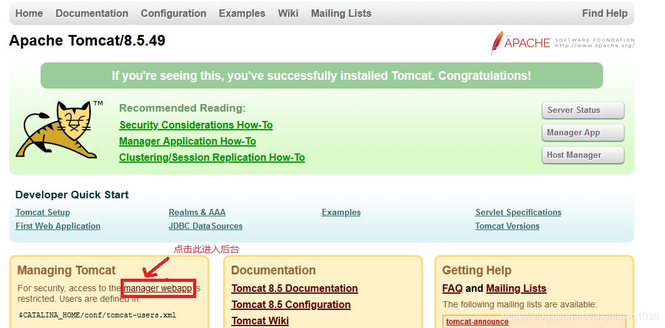Click the Server Status button

point(582,110)
